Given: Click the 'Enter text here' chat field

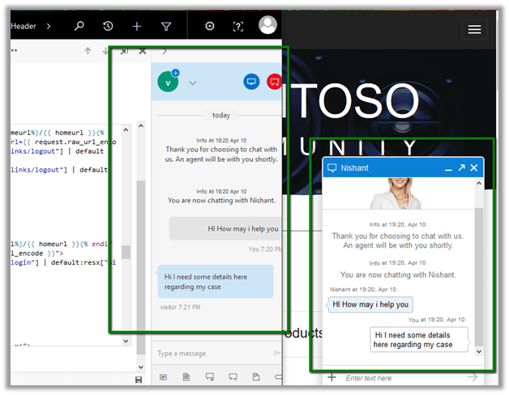Looking at the screenshot, I should pyautogui.click(x=401, y=378).
